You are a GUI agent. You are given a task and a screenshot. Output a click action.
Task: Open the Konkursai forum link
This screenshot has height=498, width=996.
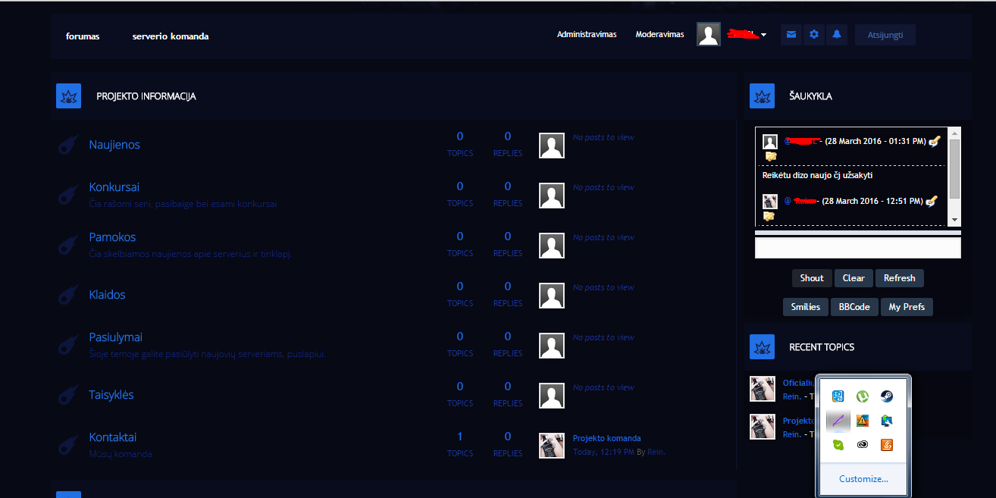pyautogui.click(x=114, y=187)
